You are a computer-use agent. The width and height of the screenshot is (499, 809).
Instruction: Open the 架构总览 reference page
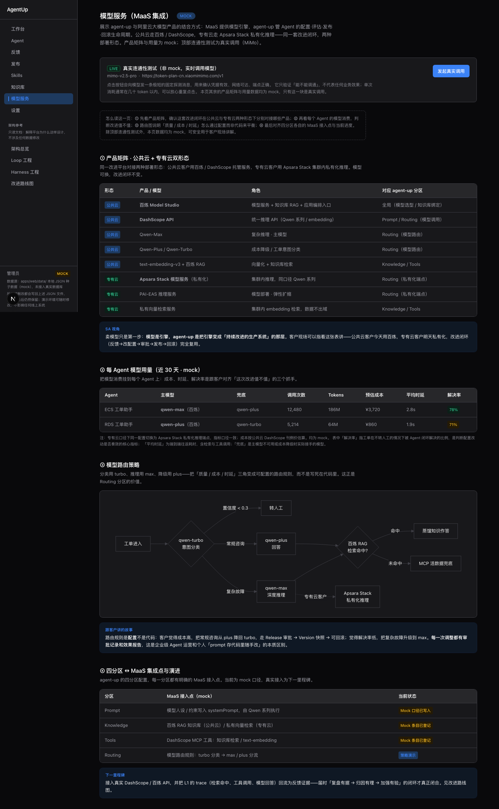click(x=38, y=149)
